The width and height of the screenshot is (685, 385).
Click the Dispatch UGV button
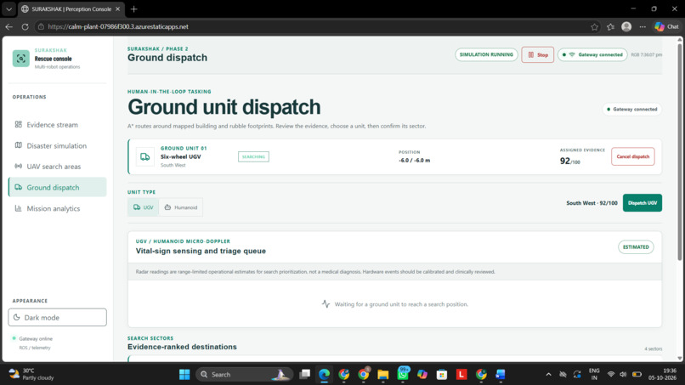tap(643, 203)
